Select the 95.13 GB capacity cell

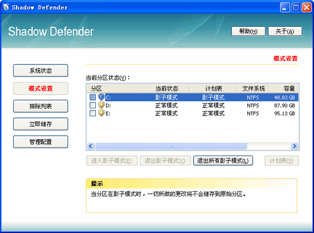284,113
